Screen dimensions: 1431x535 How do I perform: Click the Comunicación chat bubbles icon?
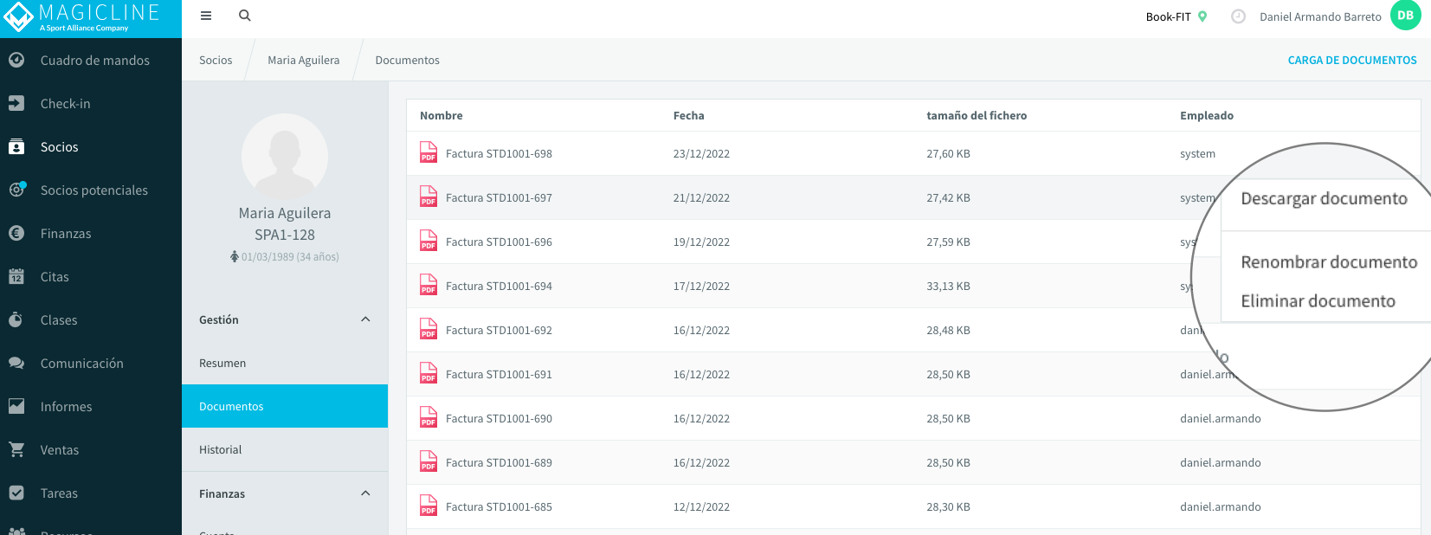16,363
